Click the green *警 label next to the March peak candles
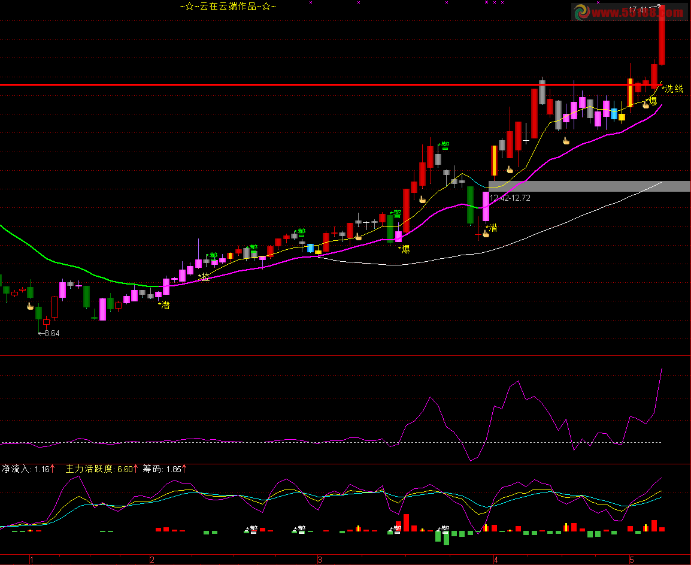This screenshot has width=691, height=565. pyautogui.click(x=444, y=146)
